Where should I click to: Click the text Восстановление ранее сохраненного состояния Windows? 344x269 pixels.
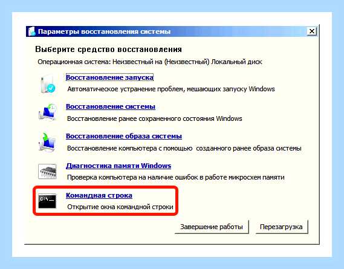[x=155, y=118]
